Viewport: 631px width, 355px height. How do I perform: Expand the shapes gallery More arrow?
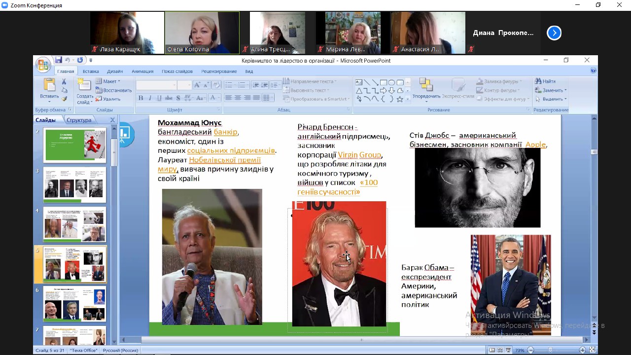tap(407, 99)
